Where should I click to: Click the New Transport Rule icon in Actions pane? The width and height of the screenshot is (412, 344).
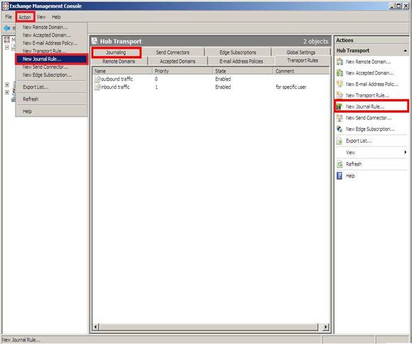tap(340, 95)
